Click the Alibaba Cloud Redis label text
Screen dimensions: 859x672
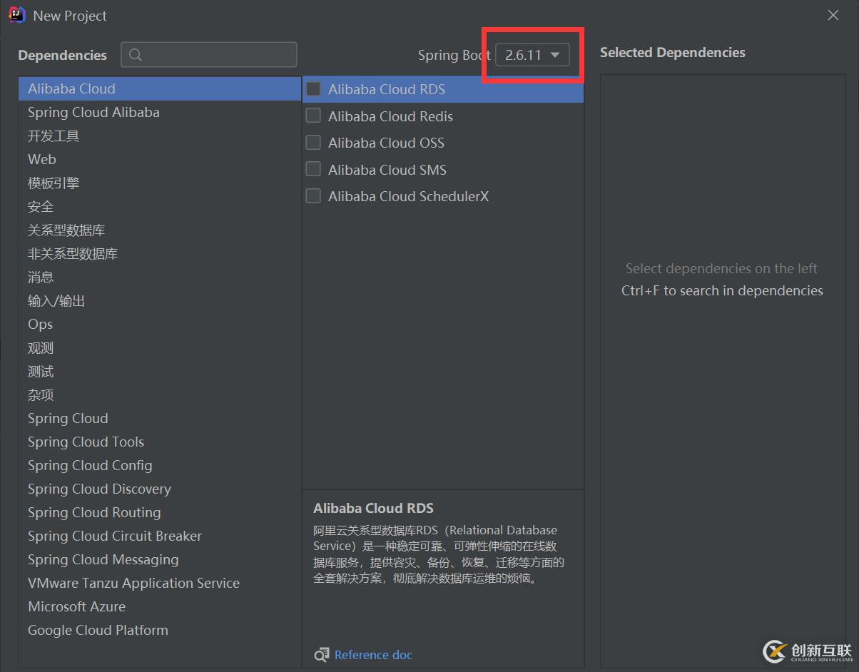tap(390, 116)
